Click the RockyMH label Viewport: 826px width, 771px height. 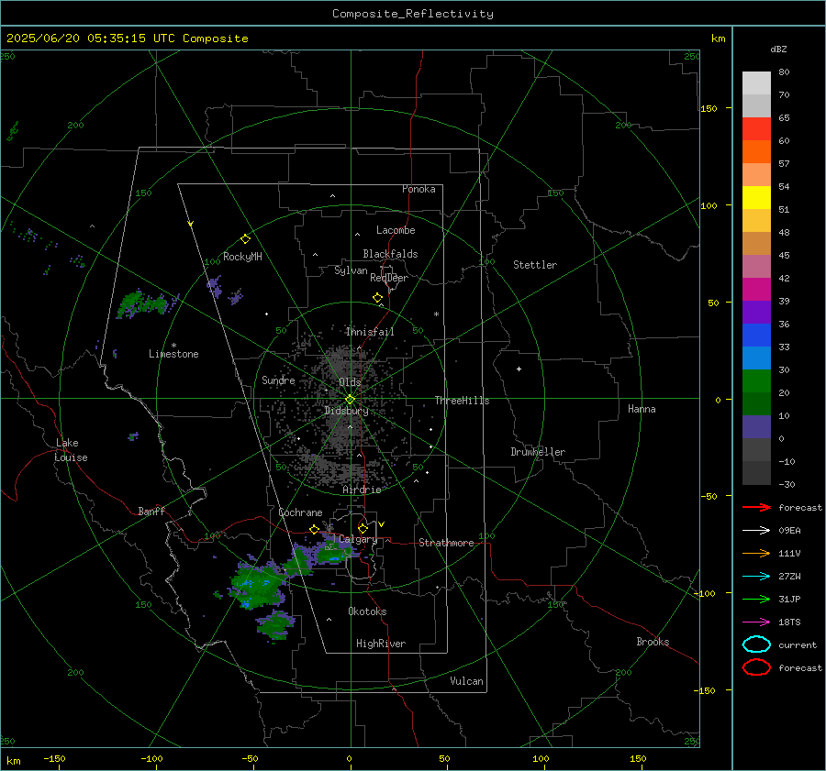[242, 257]
